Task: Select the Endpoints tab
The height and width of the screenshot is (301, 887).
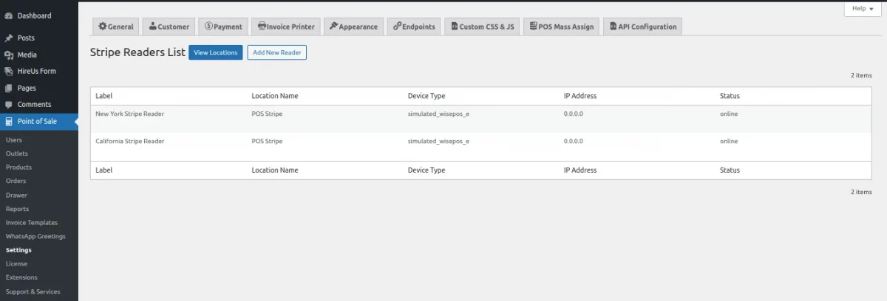Action: [x=414, y=27]
